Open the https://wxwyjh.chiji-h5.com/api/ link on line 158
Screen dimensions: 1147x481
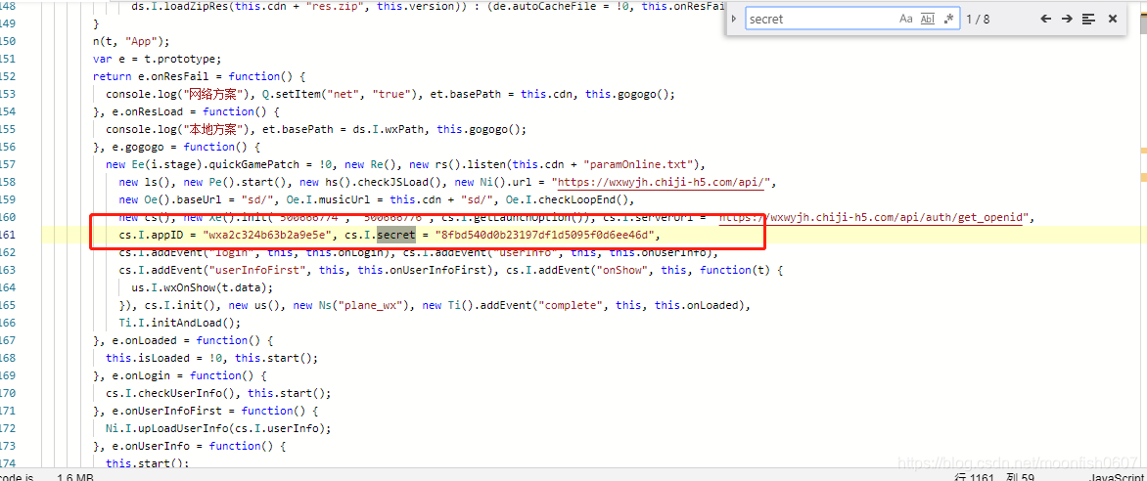(663, 182)
